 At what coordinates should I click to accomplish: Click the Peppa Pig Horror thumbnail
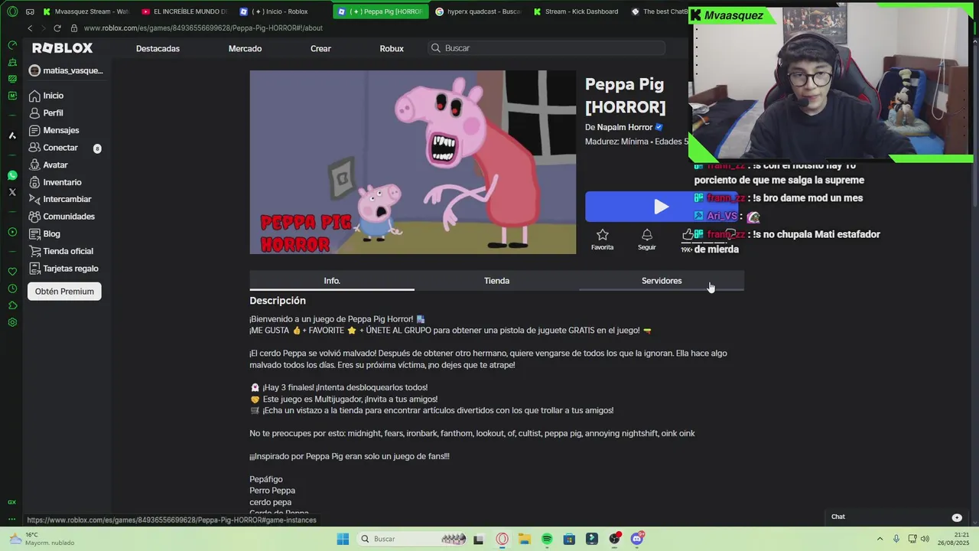412,162
